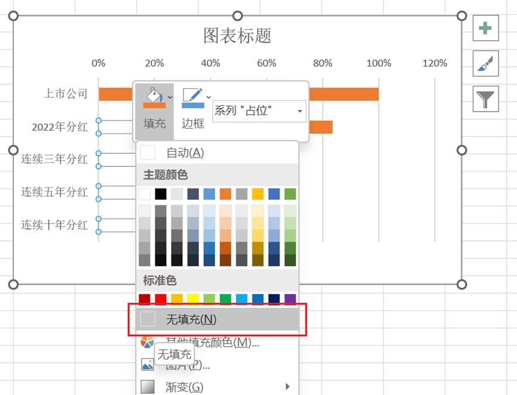Click the top-center chart resize handle

tap(237, 16)
